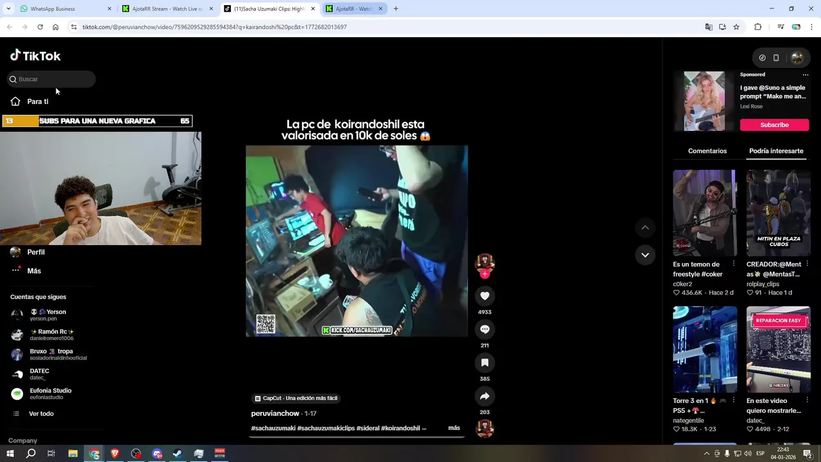The image size is (821, 462).
Task: Click the TikTok logo
Action: point(35,56)
